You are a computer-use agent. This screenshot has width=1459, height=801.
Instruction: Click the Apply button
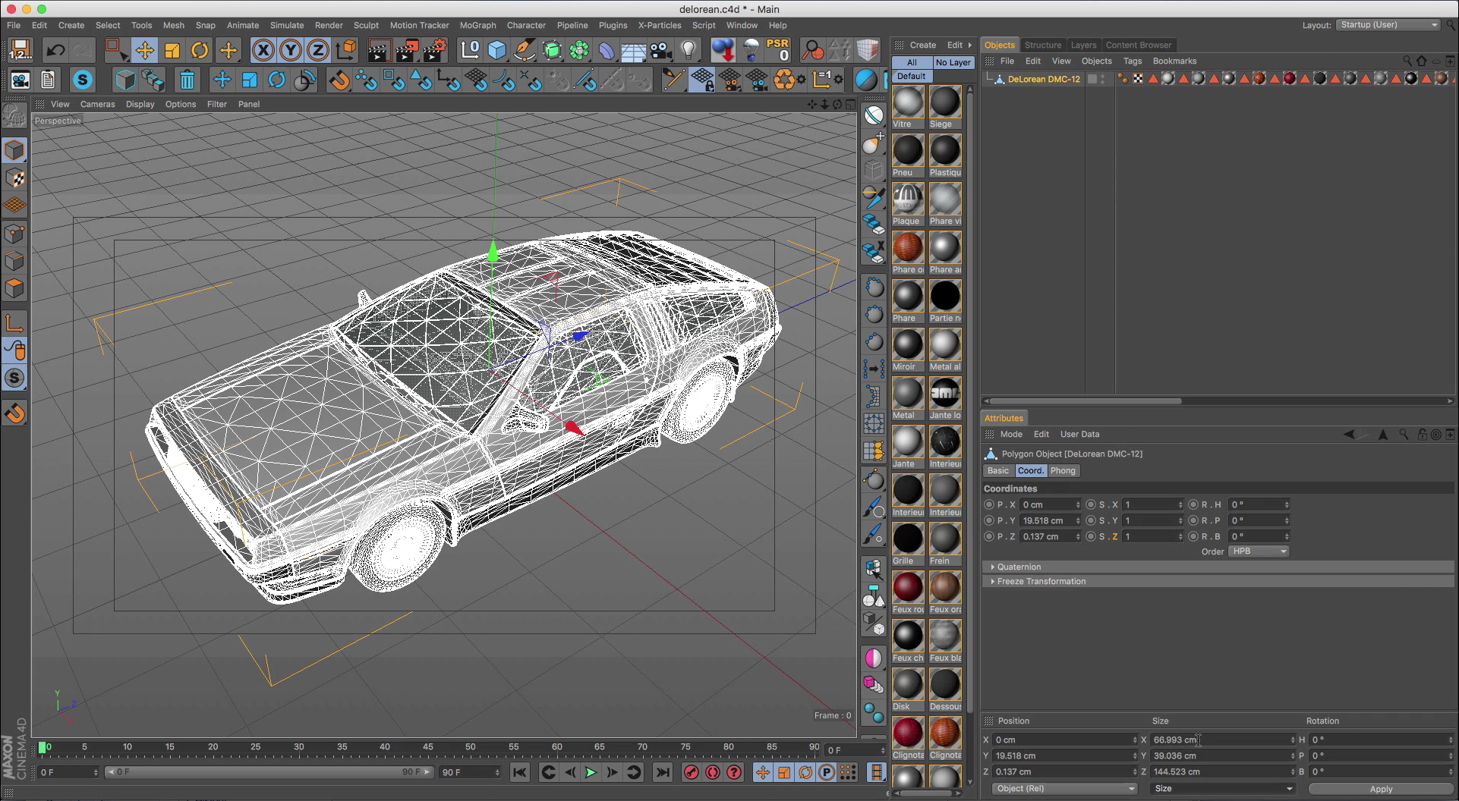click(x=1381, y=789)
